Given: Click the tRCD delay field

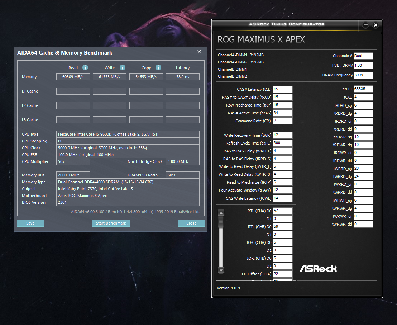Looking at the screenshot, I should (x=283, y=97).
